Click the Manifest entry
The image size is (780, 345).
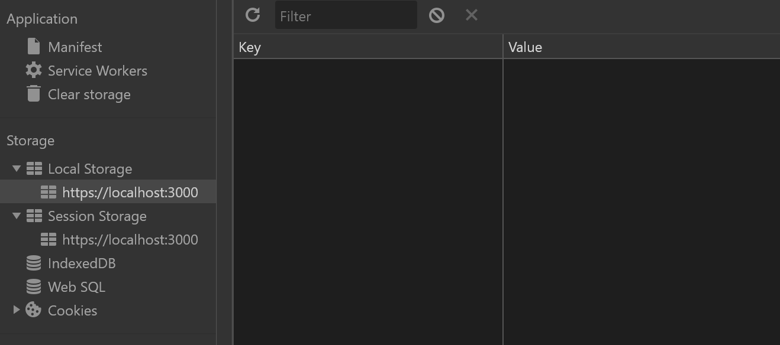tap(74, 46)
